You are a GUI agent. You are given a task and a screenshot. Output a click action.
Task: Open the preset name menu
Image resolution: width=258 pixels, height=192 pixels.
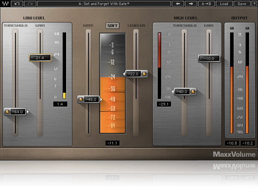[104, 3]
